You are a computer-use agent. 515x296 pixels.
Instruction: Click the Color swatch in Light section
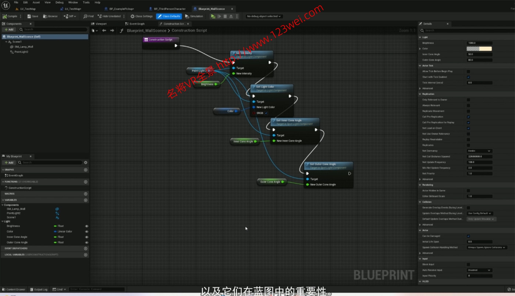click(x=479, y=49)
